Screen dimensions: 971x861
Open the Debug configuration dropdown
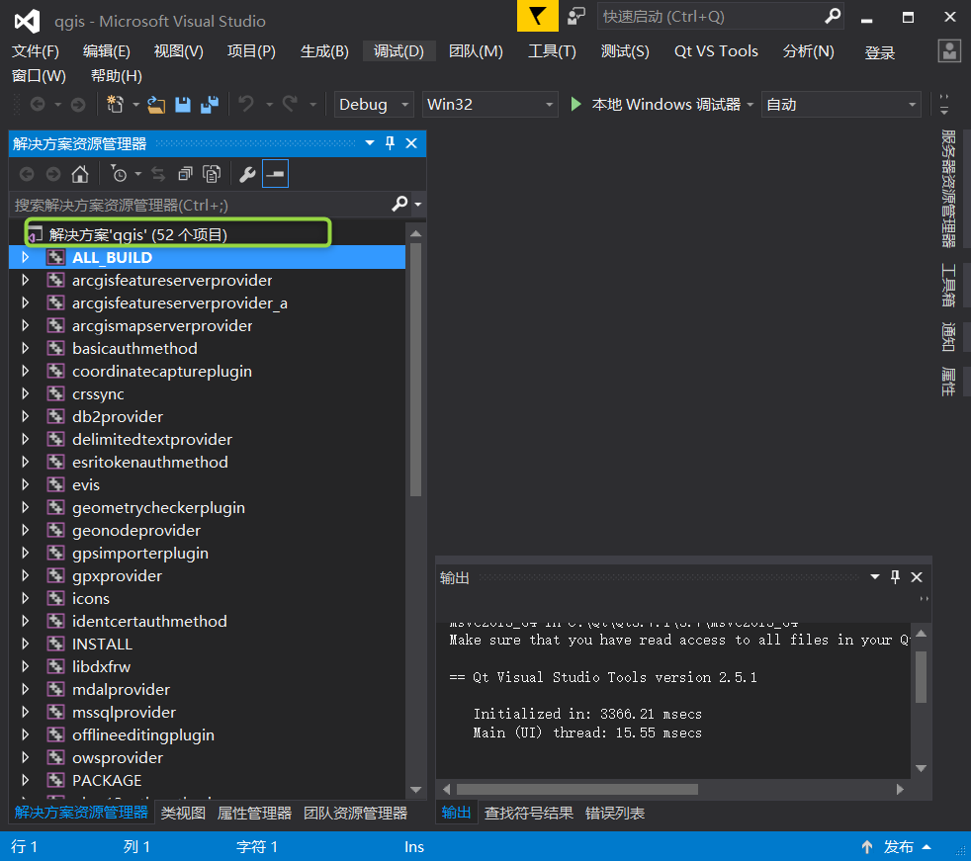click(374, 104)
